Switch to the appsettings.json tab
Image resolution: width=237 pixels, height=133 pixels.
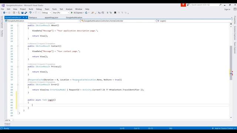(x=51, y=17)
